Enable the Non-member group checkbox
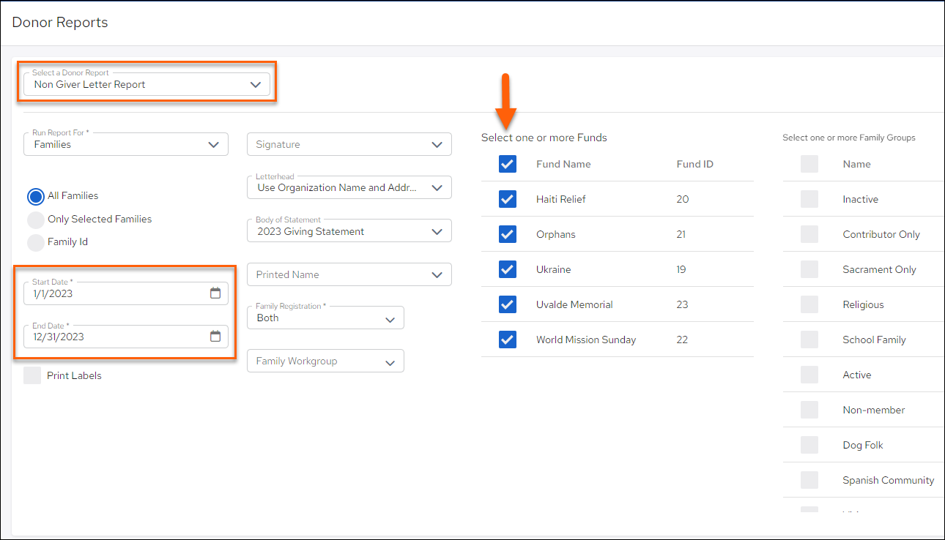The height and width of the screenshot is (540, 945). (x=809, y=410)
